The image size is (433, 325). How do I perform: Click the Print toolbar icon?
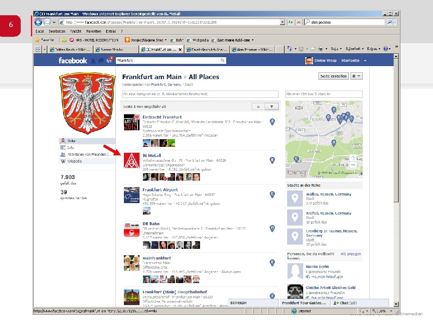pyautogui.click(x=321, y=49)
